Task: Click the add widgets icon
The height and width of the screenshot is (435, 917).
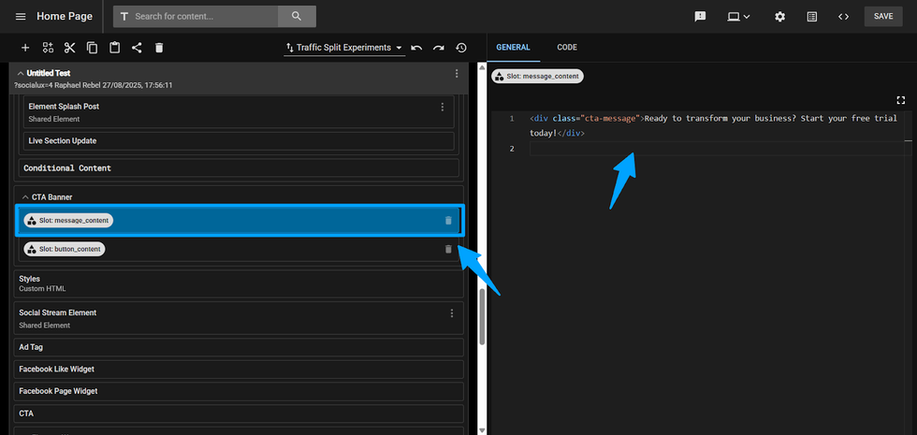Action: [48, 48]
